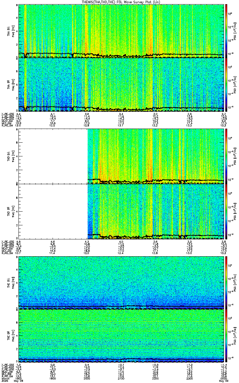The image size is (239, 383).
Task: Click the 'MLAT_SM' label under the THD panels
Action: [6, 248]
